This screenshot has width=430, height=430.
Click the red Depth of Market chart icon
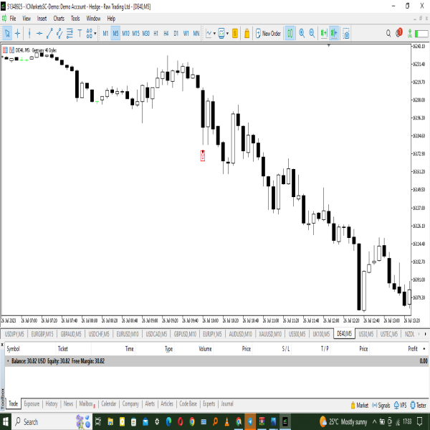click(5, 50)
